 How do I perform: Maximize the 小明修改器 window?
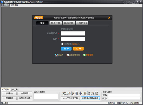pos(137,2)
